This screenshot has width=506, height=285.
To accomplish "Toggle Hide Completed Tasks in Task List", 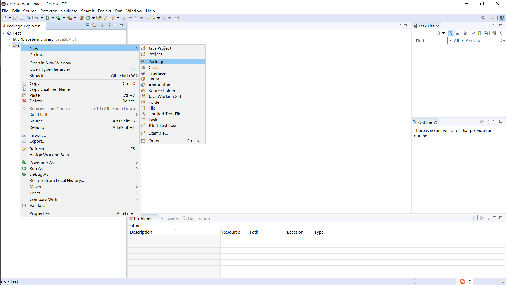I will (x=474, y=33).
